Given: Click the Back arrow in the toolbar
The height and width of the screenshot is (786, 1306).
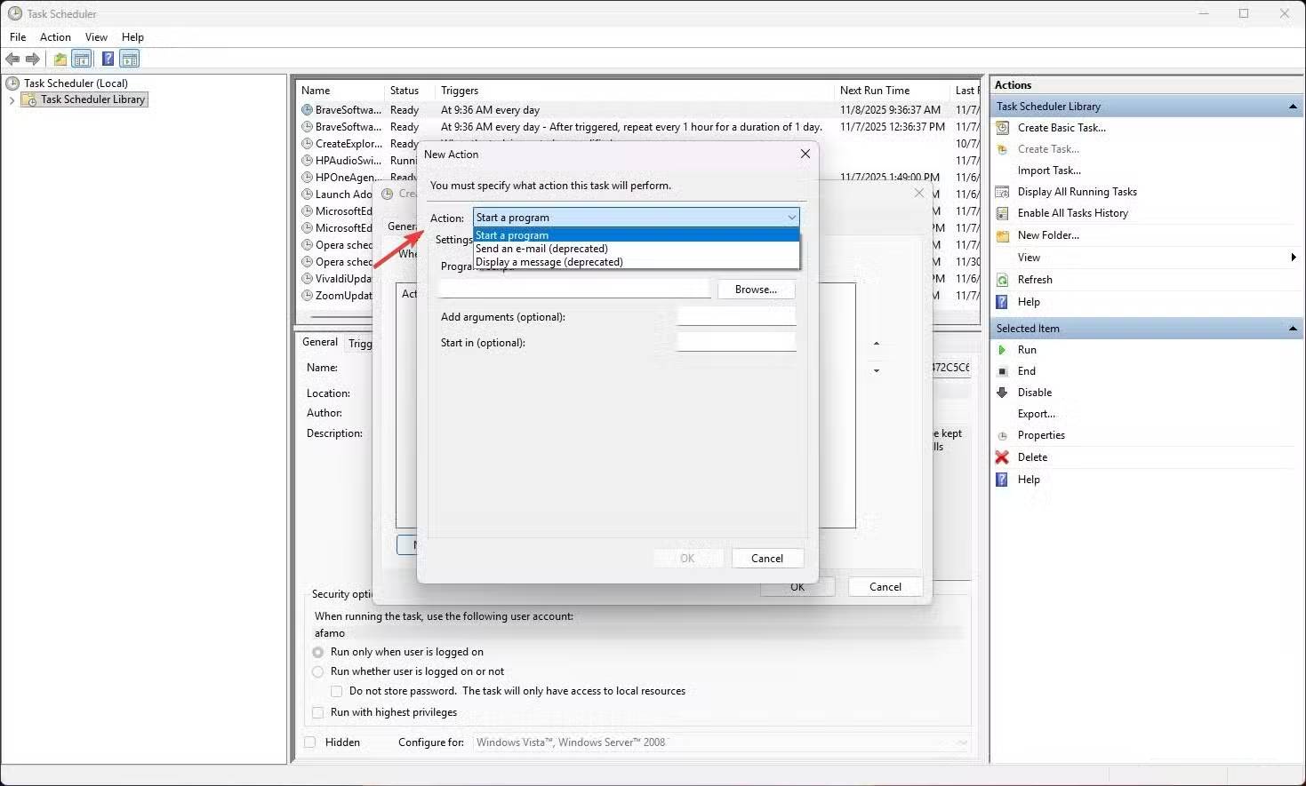Looking at the screenshot, I should click(x=12, y=60).
